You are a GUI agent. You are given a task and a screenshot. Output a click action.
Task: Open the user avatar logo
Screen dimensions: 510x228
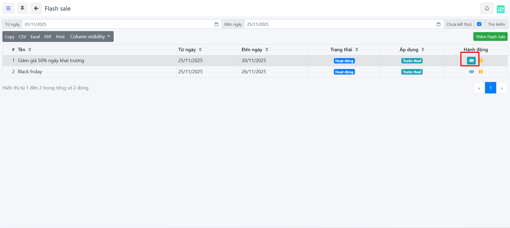500,9
